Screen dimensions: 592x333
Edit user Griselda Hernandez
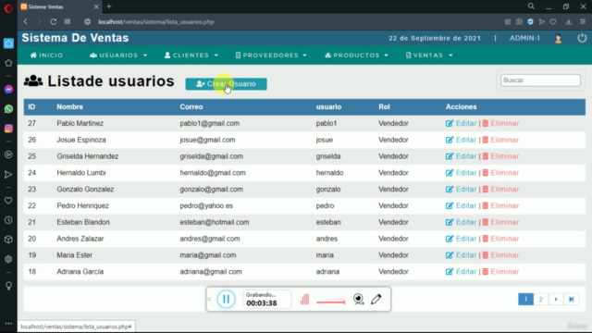click(462, 156)
